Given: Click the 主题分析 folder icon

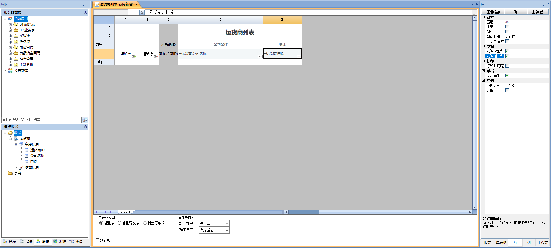Looking at the screenshot, I should [16, 65].
